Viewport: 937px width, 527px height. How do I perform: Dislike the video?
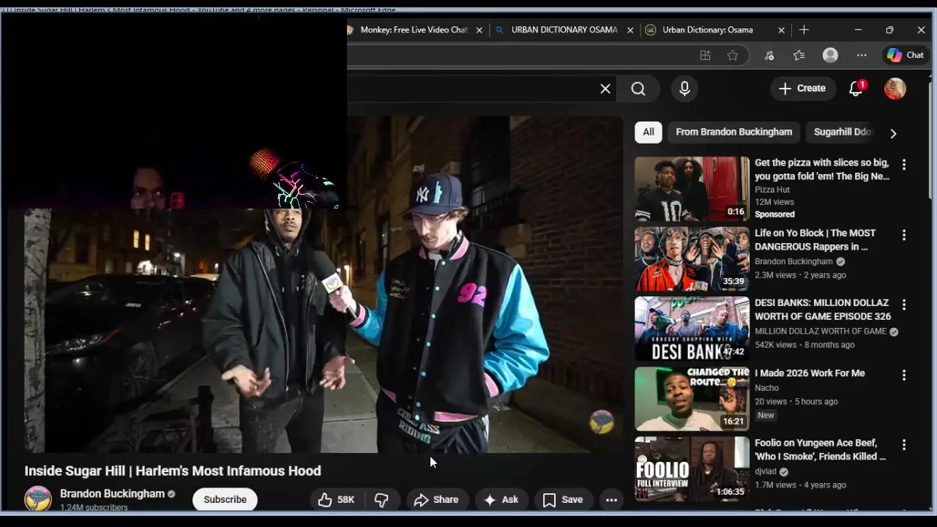pyautogui.click(x=381, y=500)
